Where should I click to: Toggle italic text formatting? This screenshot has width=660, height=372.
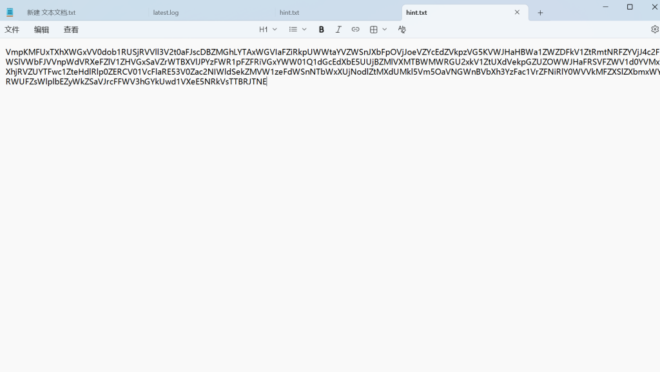click(x=338, y=30)
